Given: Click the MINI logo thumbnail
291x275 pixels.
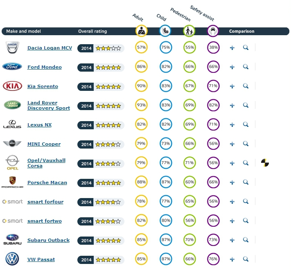Looking at the screenshot, I should tap(12, 144).
